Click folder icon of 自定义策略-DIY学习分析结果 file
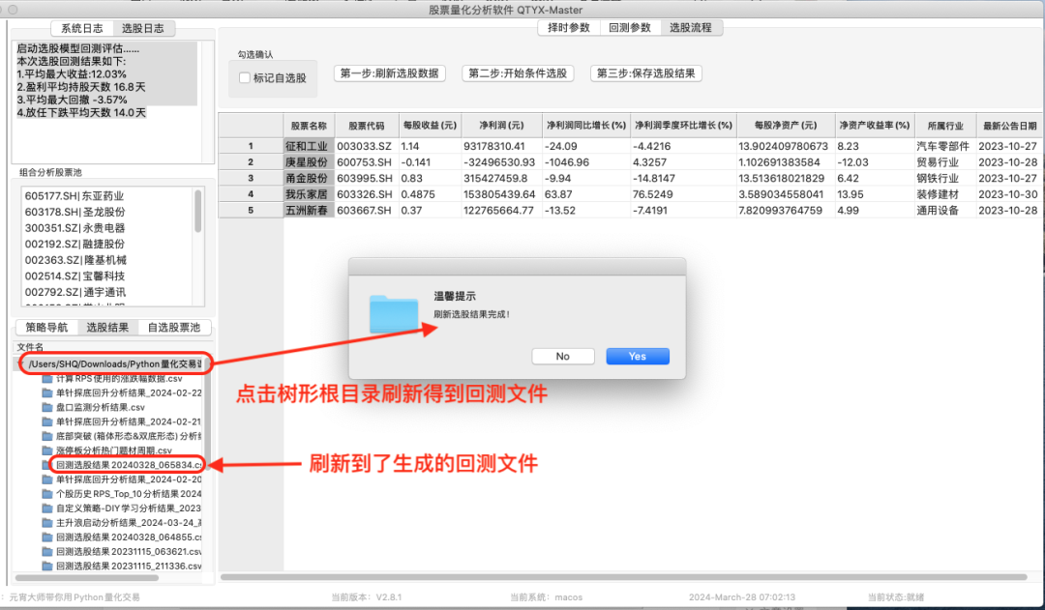This screenshot has width=1045, height=610. tap(45, 509)
